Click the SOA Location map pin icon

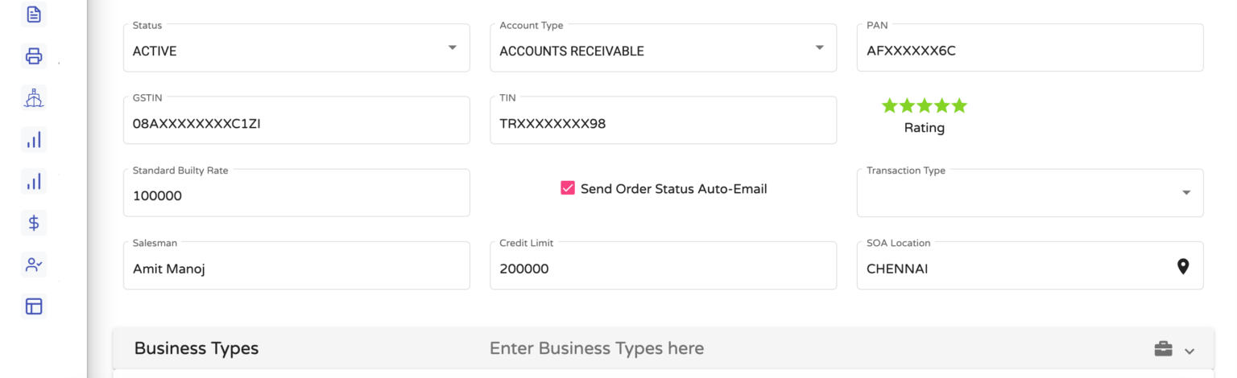[1182, 267]
